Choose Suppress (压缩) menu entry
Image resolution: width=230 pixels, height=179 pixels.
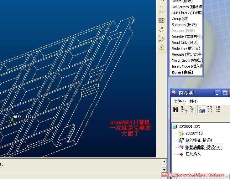point(184,25)
